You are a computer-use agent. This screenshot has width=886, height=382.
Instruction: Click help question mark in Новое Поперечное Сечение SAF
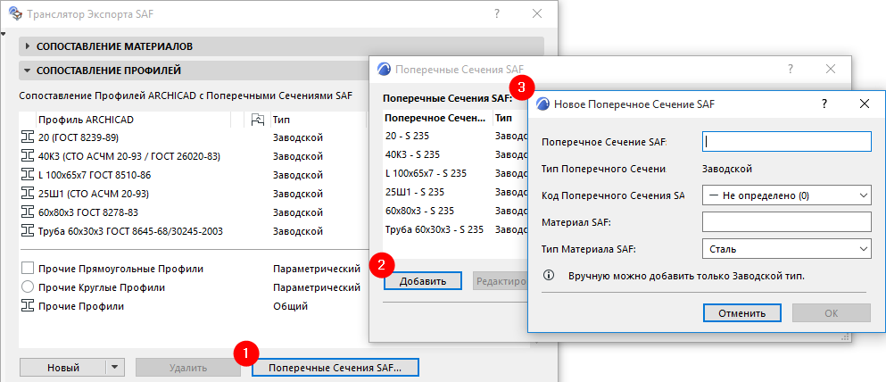pyautogui.click(x=824, y=104)
